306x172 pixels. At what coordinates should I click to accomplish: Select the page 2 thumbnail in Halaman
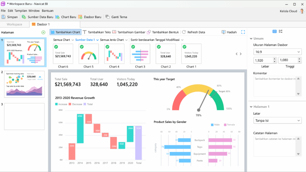tap(25, 84)
